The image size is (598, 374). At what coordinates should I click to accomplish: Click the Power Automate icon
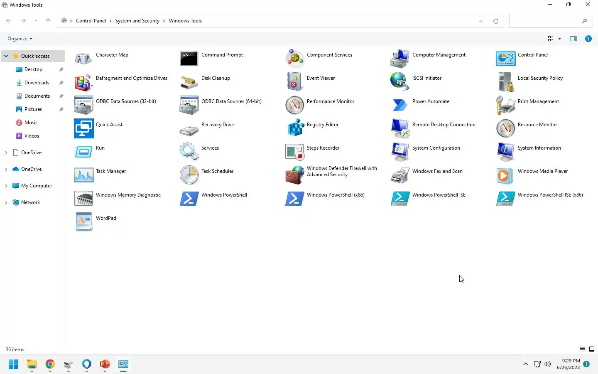click(x=400, y=105)
